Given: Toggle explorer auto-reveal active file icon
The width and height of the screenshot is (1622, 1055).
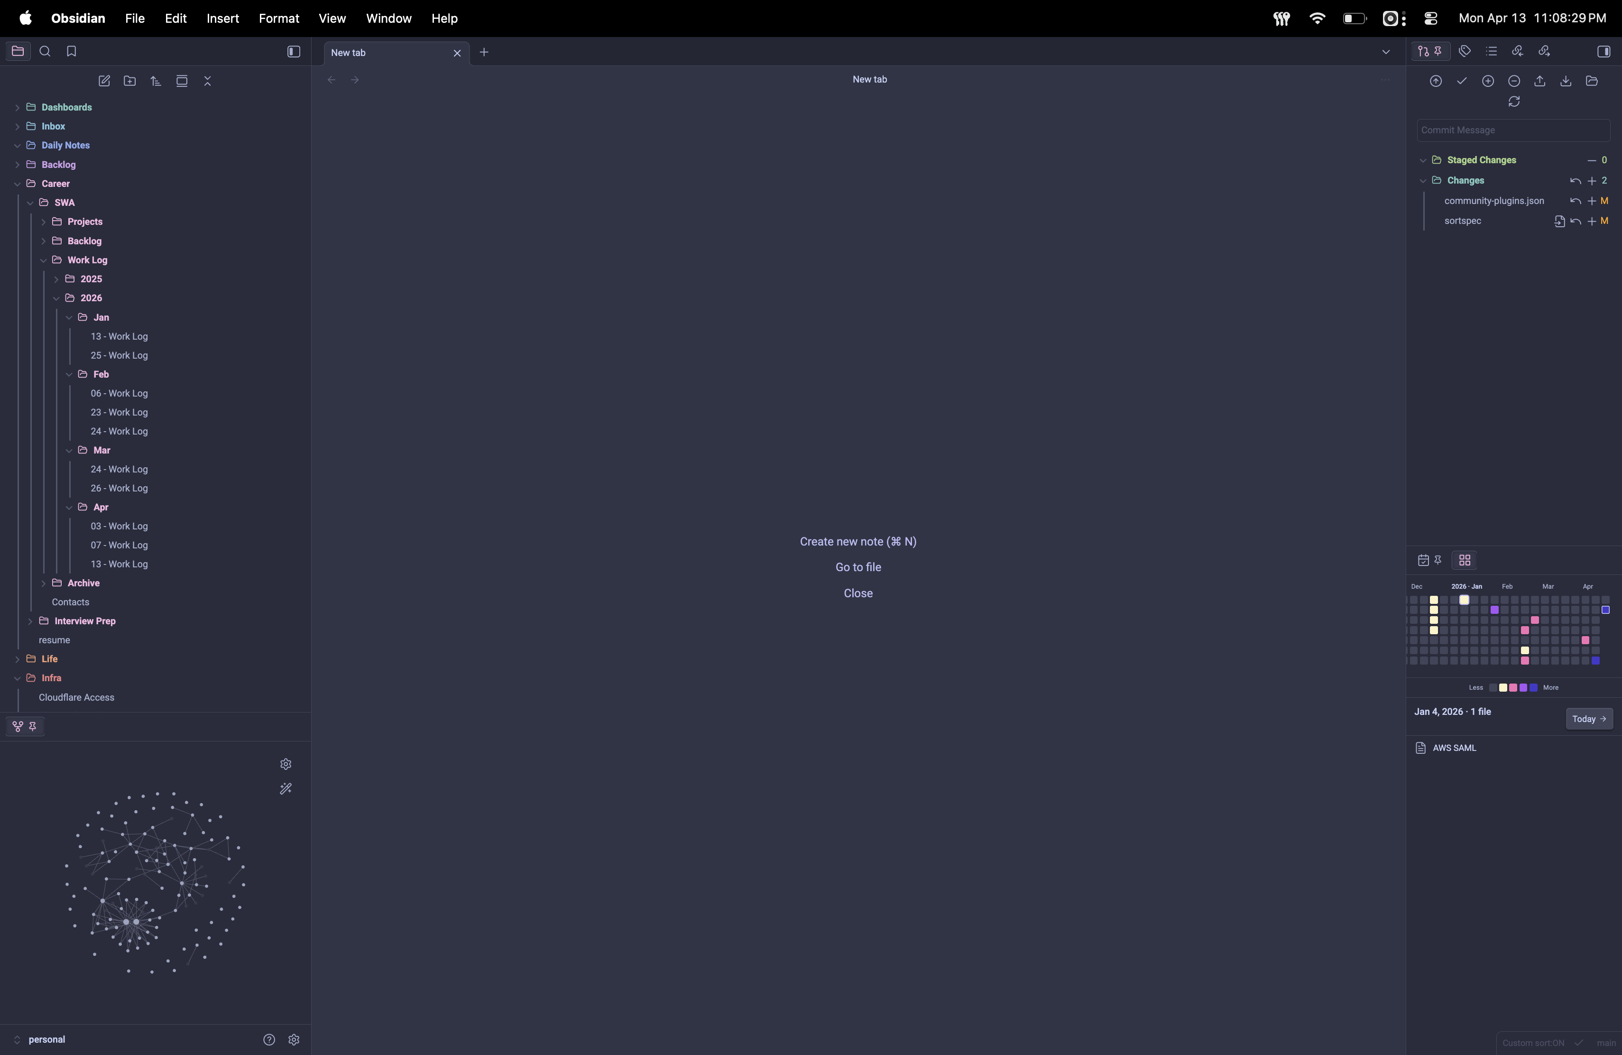Looking at the screenshot, I should 182,81.
